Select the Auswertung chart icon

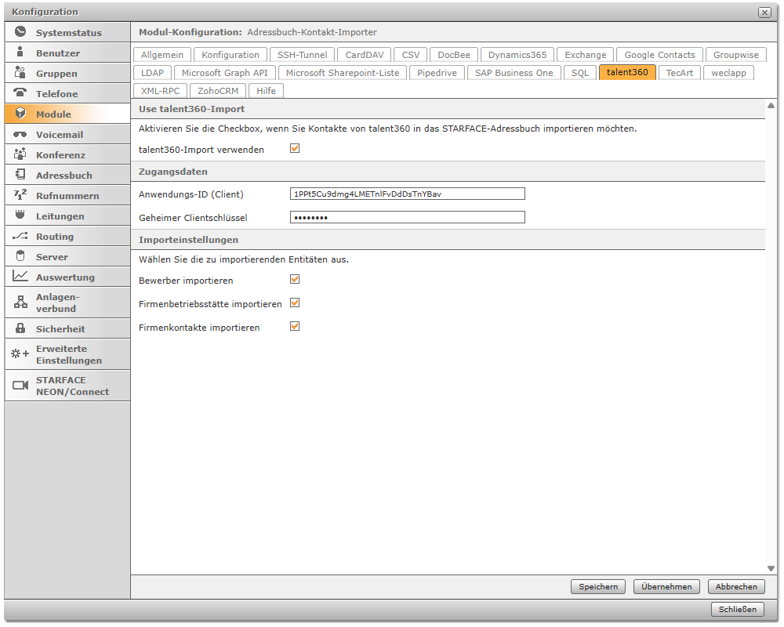[x=20, y=277]
